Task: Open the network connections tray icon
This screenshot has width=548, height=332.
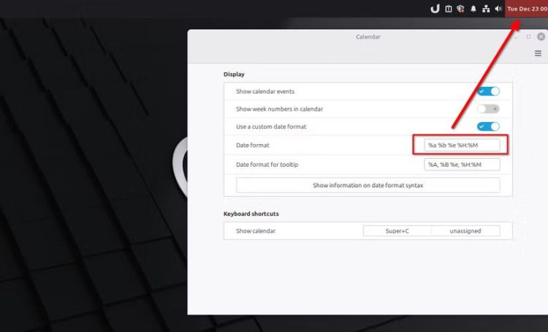Action: pos(486,9)
